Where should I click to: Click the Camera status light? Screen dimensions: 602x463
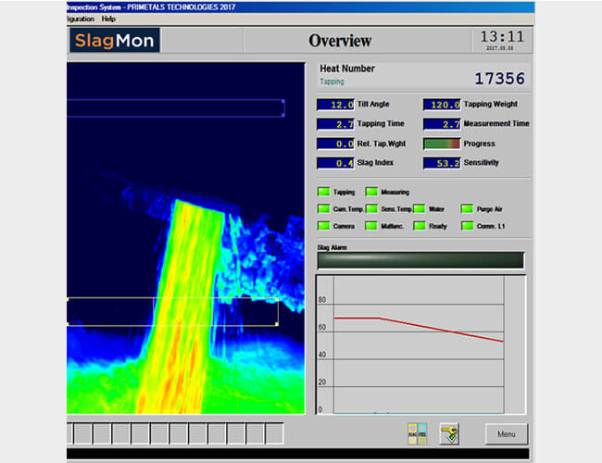pos(323,226)
